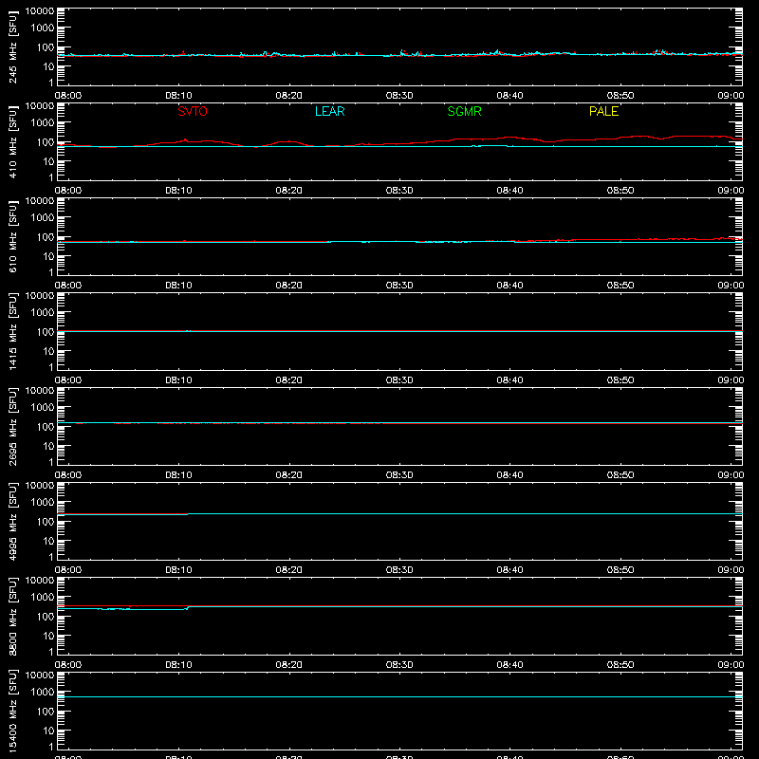Click the red SVTO bump near 08:10 on 410 MHz plot
The width and height of the screenshot is (759, 759).
click(x=185, y=140)
